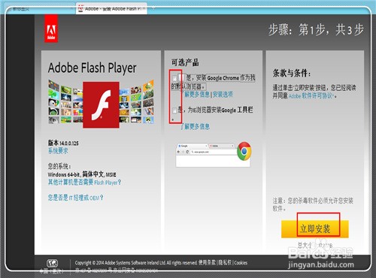Click the red Adobe logo
Screen dimensions: 376x278
51,29
